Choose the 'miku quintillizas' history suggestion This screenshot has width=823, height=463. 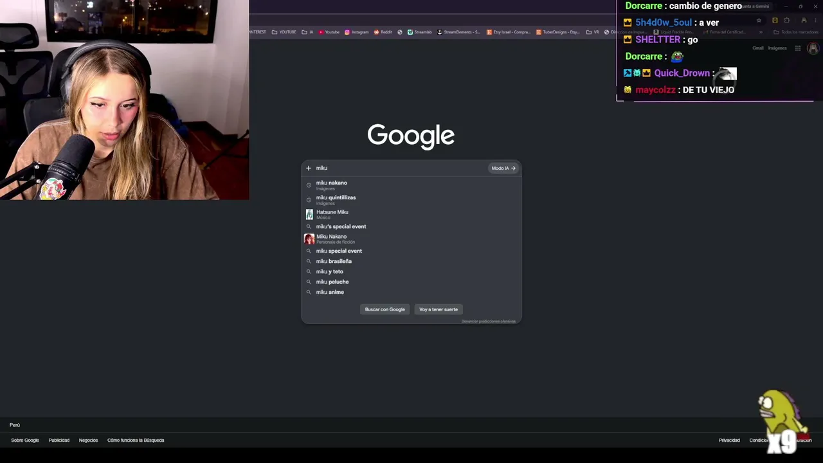click(x=411, y=199)
